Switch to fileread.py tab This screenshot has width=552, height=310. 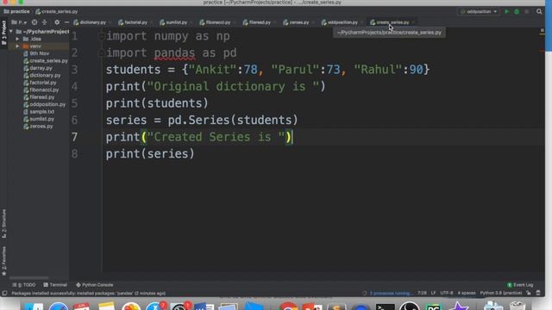pos(257,22)
